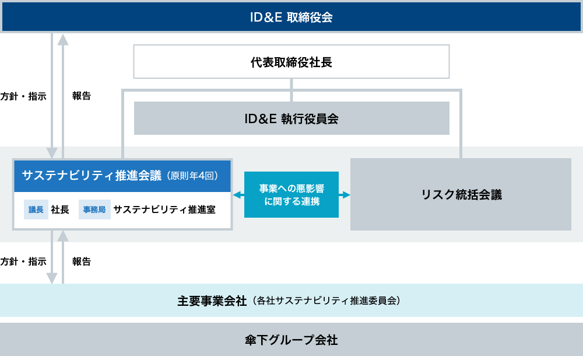Select the リスク統括会議 box
This screenshot has width=583, height=356.
461,194
